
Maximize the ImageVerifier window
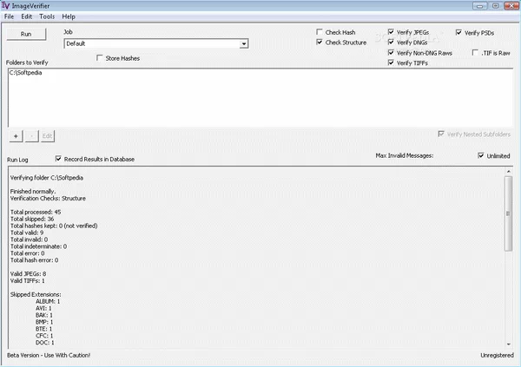click(x=496, y=6)
